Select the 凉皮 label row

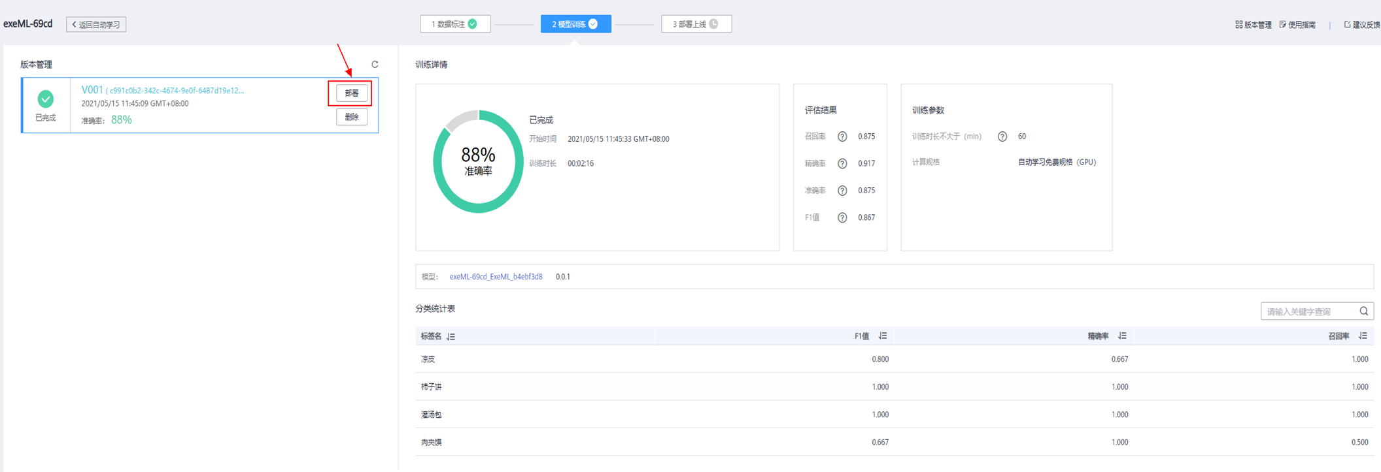(895, 359)
